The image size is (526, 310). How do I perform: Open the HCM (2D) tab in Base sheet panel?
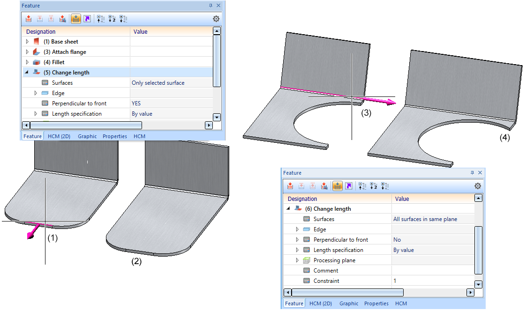pyautogui.click(x=59, y=136)
